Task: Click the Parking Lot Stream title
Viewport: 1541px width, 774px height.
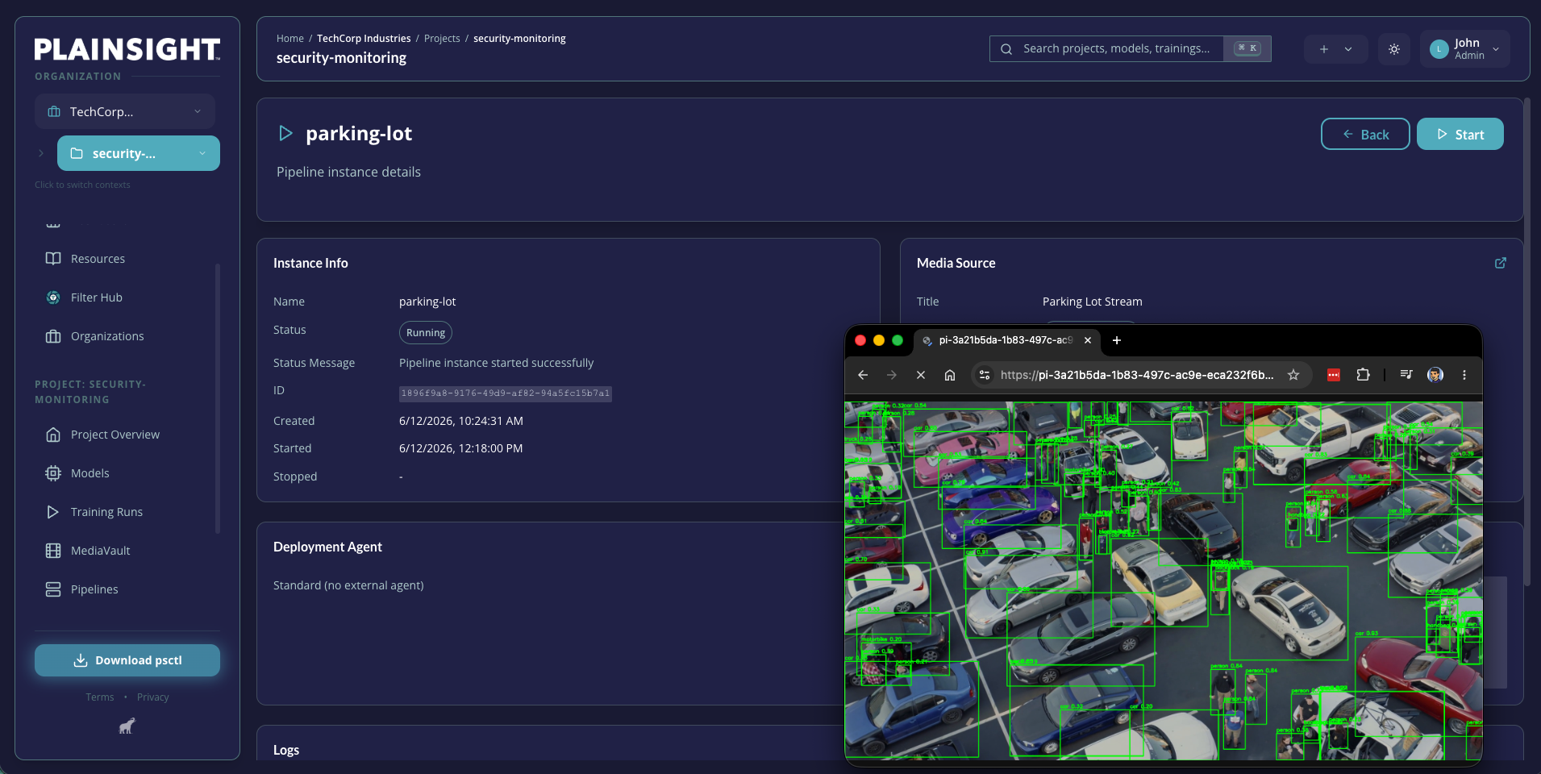Action: pos(1093,302)
